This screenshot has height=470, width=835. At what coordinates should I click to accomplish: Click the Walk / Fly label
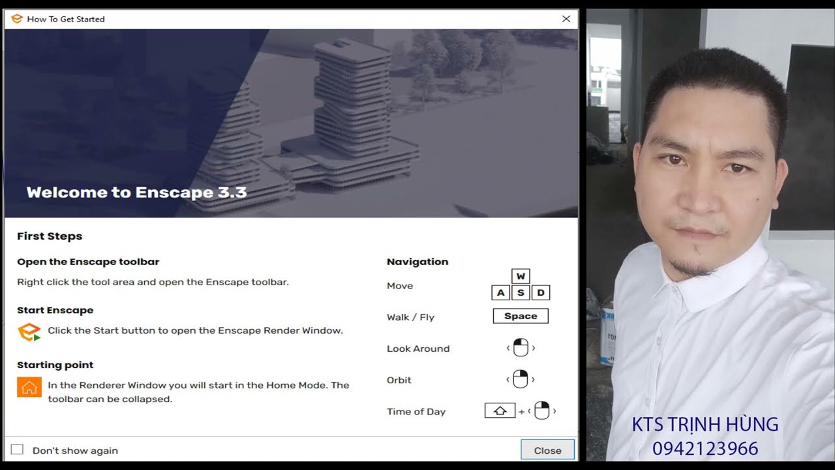click(x=410, y=317)
